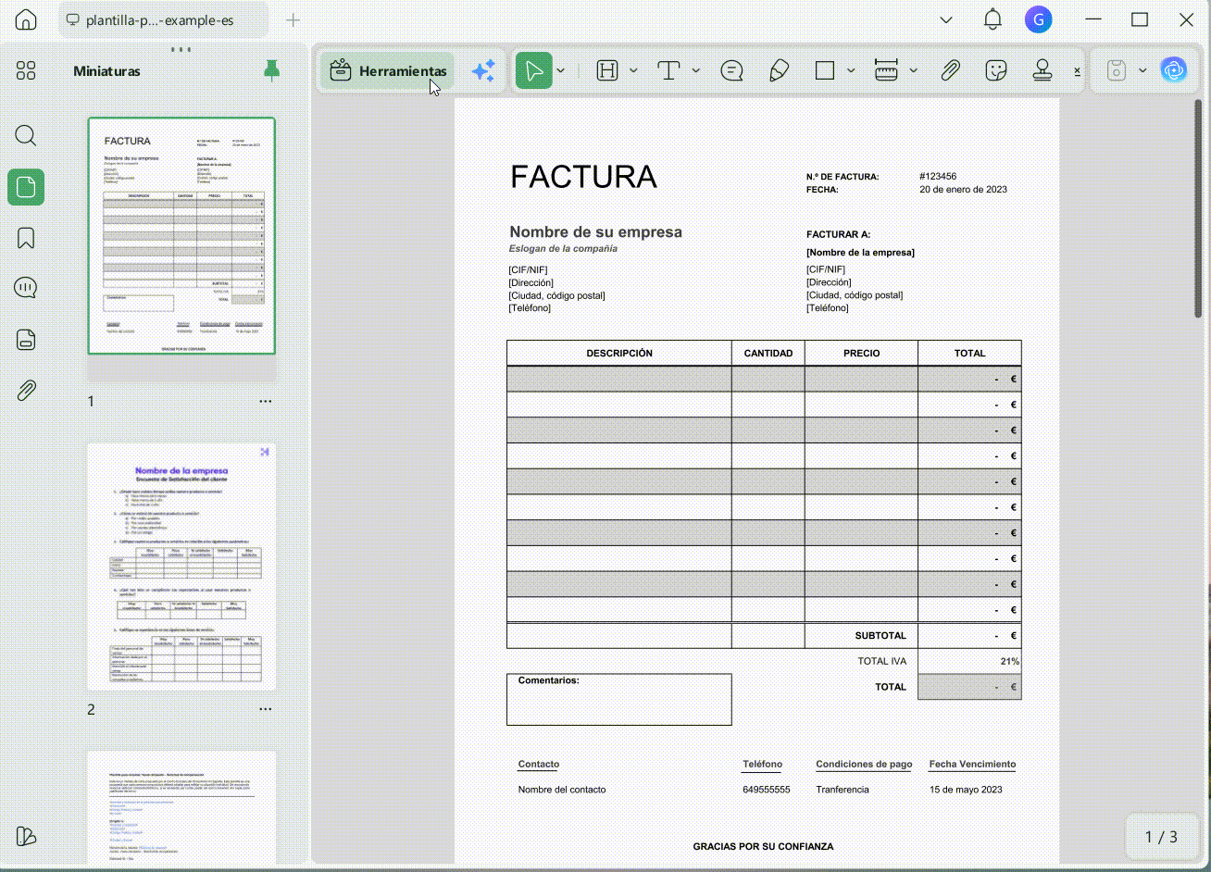Viewport: 1211px width, 872px height.
Task: Expand the save options dropdown arrow
Action: click(1142, 71)
